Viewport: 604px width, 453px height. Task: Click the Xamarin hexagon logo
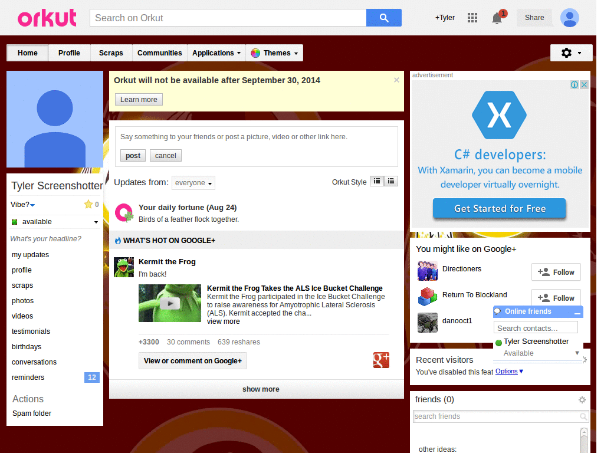coord(499,115)
